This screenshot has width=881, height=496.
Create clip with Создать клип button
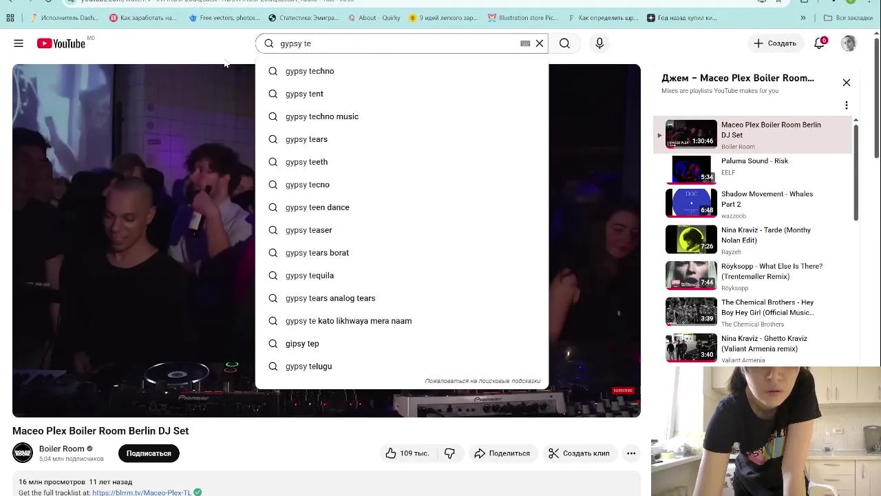pyautogui.click(x=579, y=453)
